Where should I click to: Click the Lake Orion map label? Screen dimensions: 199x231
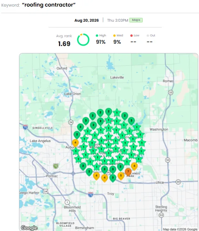point(73,94)
